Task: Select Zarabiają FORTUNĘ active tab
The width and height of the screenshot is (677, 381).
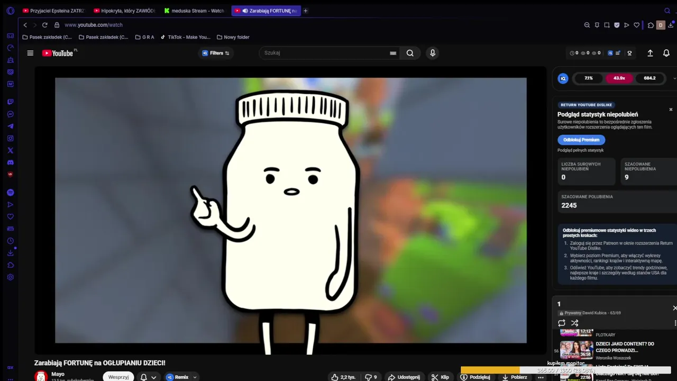Action: pos(266,11)
